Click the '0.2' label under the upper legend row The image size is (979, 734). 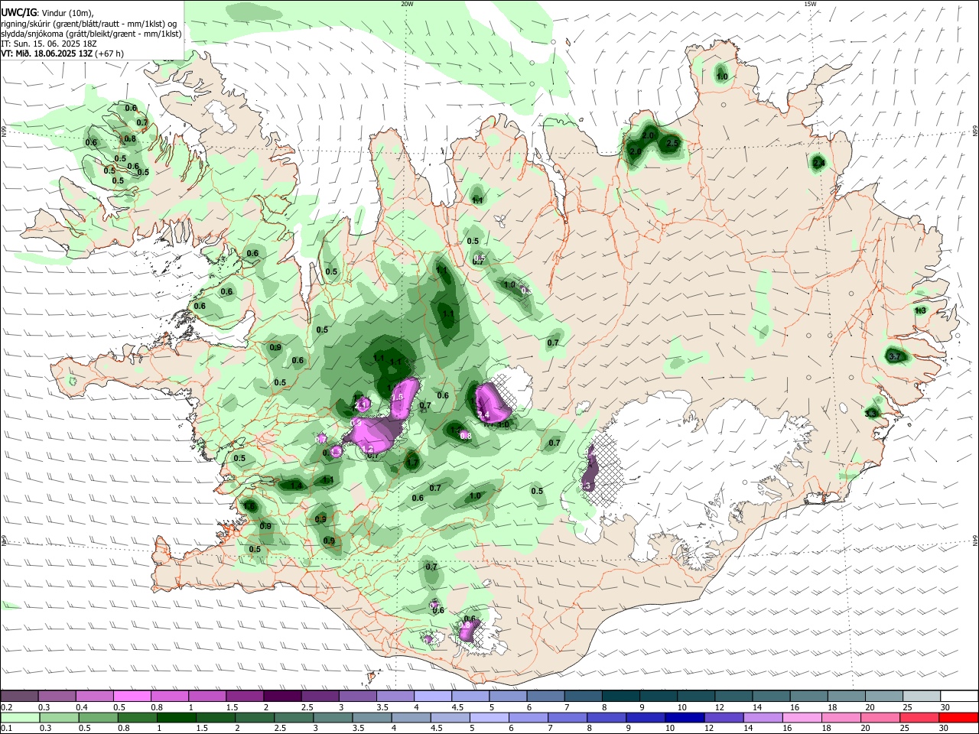(7, 706)
